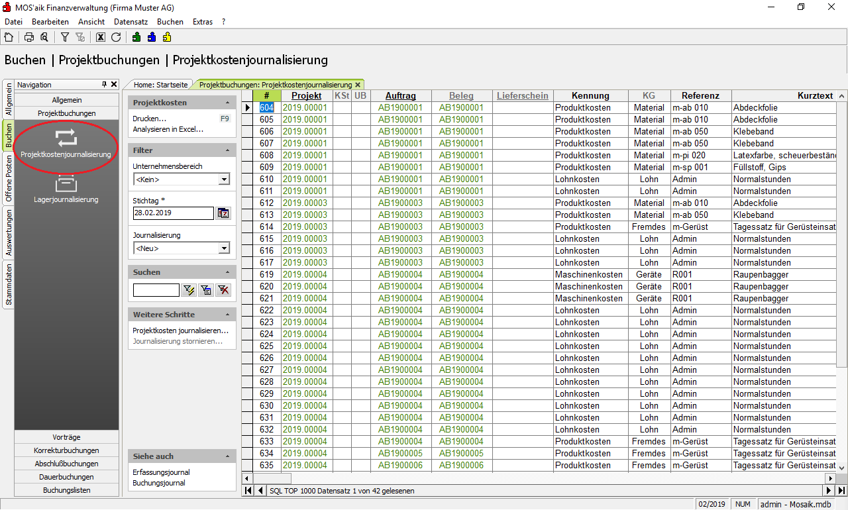Clear the search filter with the red X funnel
The height and width of the screenshot is (510, 848).
tap(224, 289)
